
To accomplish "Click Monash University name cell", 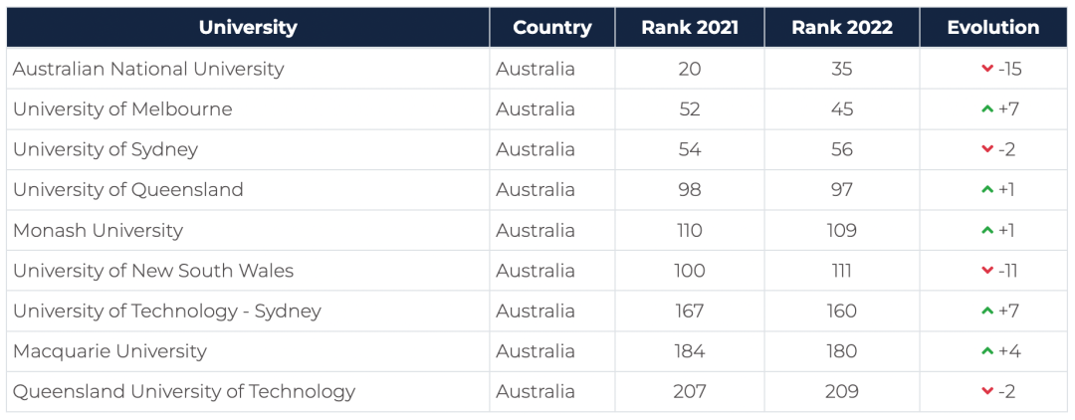I will click(x=98, y=230).
